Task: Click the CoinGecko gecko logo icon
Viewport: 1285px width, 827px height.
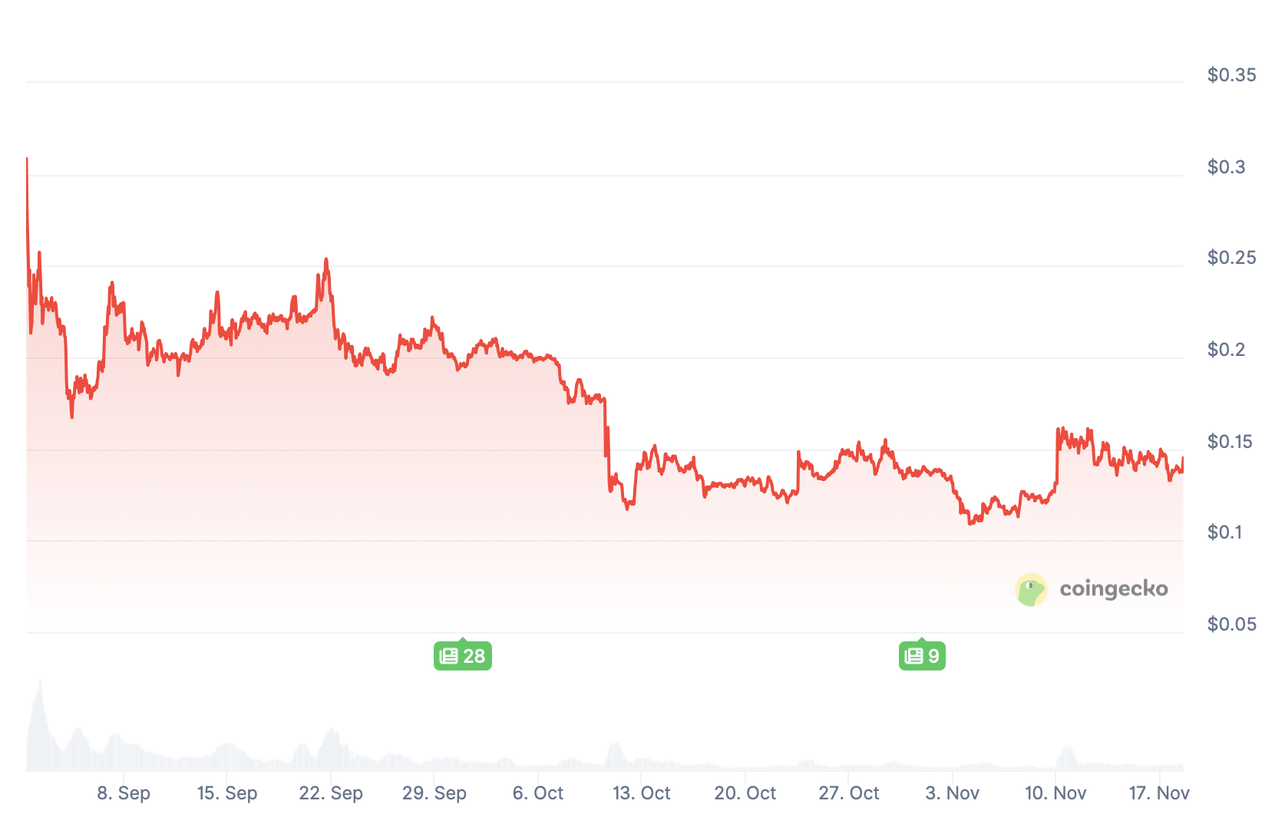Action: click(x=1031, y=589)
